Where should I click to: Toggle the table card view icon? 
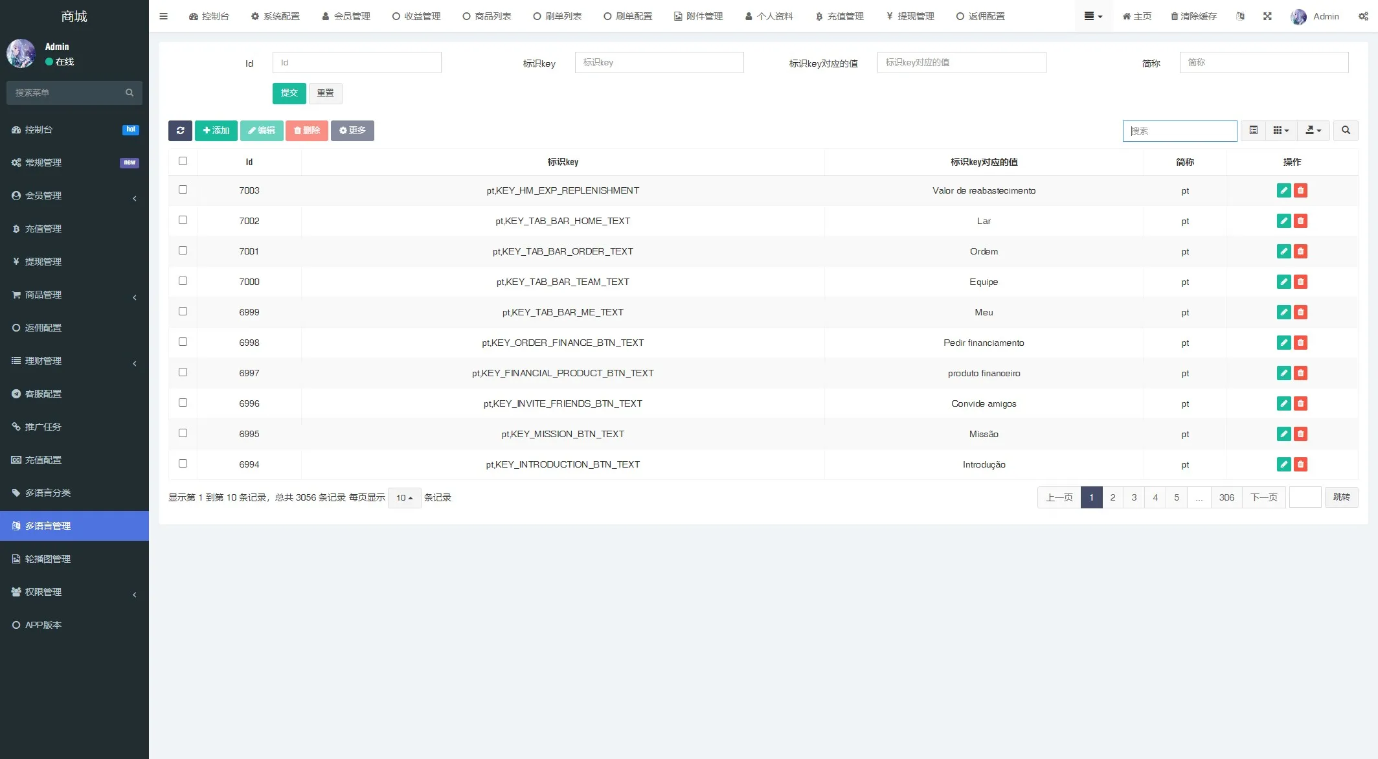1254,131
